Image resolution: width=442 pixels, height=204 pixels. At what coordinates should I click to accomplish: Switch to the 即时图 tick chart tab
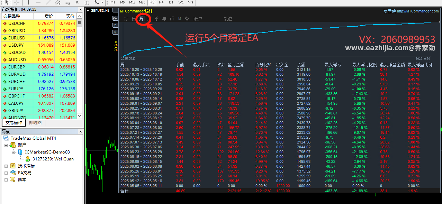(x=35, y=123)
